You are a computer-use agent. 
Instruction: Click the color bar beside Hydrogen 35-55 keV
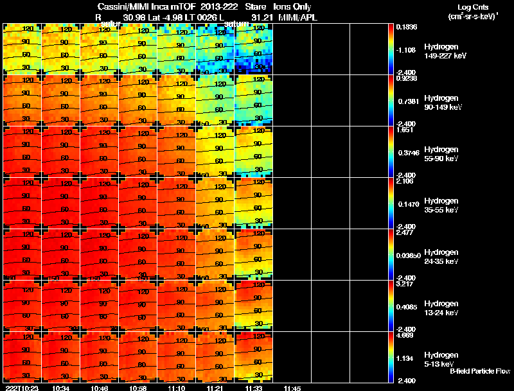[391, 204]
